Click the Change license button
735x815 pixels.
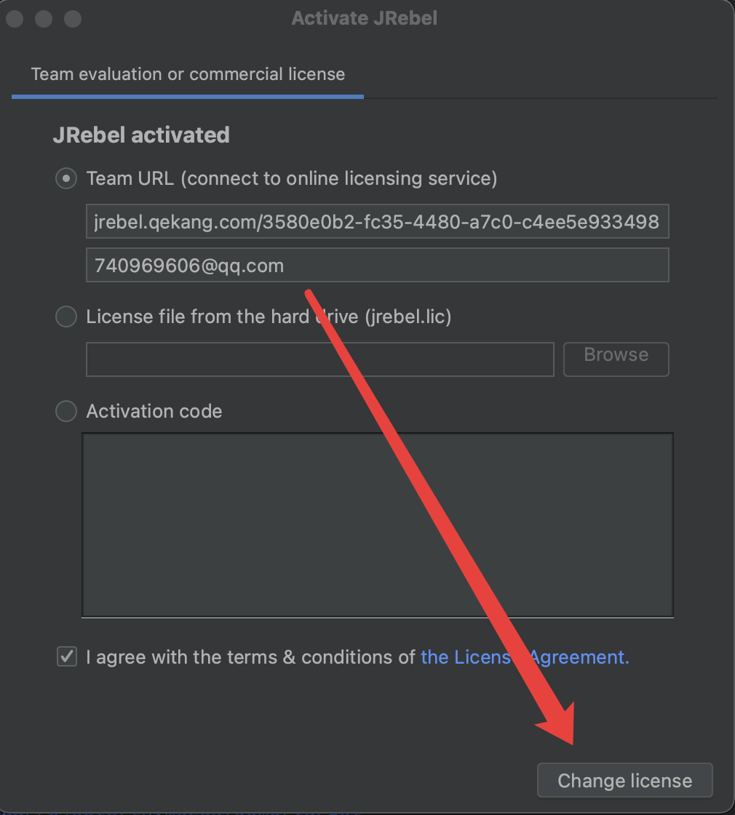coord(624,781)
